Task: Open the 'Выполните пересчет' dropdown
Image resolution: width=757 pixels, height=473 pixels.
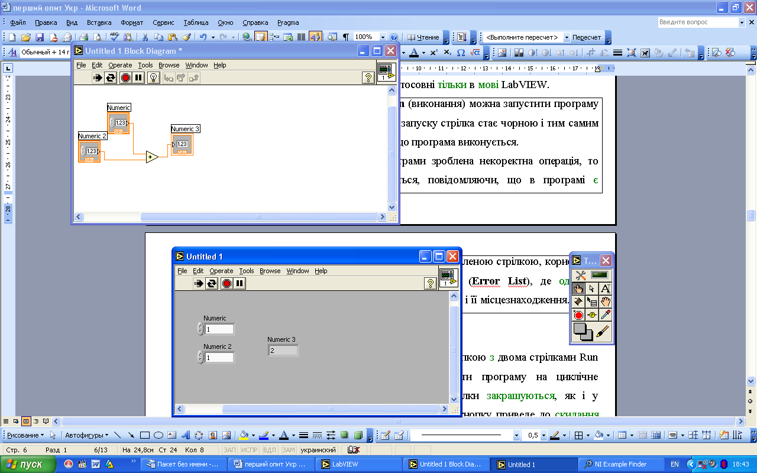Action: 567,37
